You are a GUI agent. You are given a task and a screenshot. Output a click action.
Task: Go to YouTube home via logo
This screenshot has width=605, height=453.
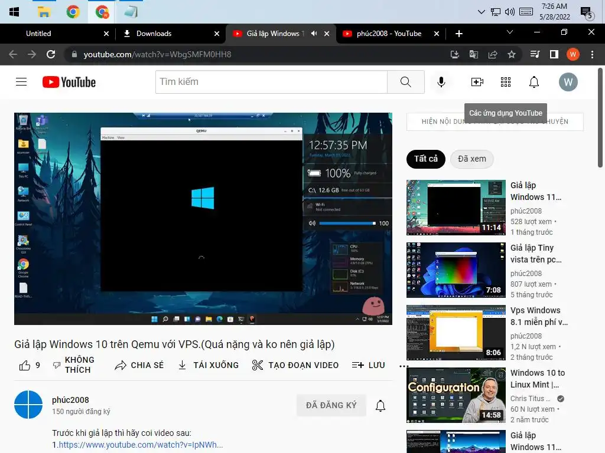(x=69, y=82)
